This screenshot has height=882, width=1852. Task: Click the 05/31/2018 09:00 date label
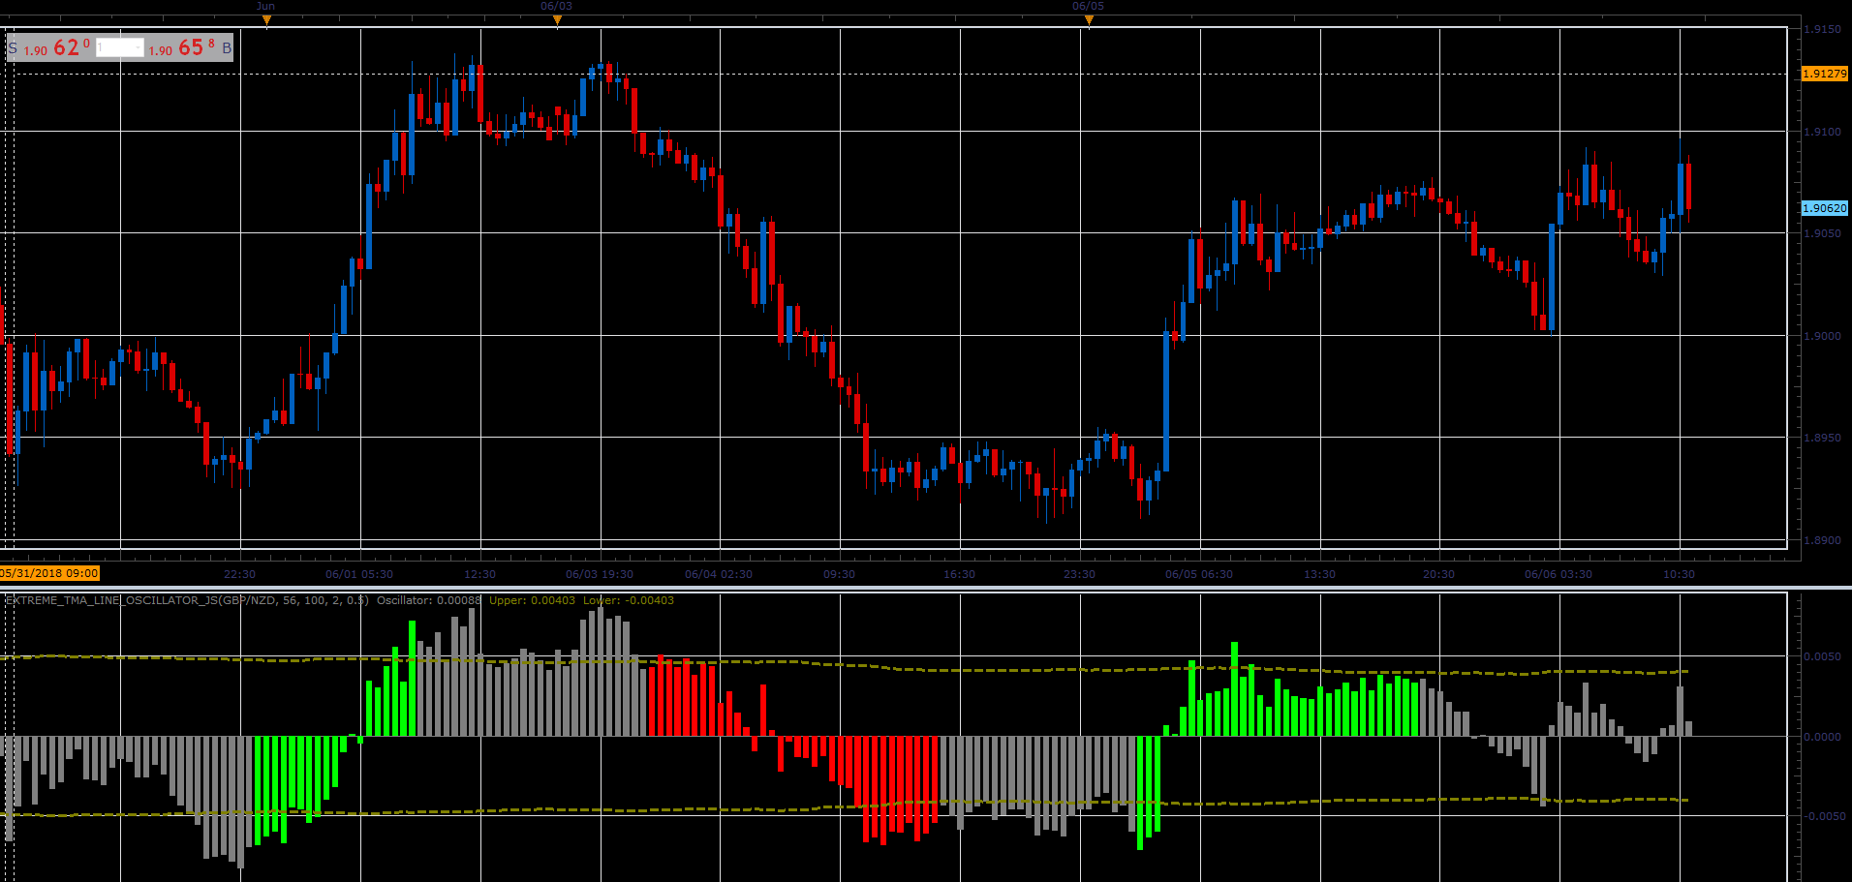coord(49,573)
